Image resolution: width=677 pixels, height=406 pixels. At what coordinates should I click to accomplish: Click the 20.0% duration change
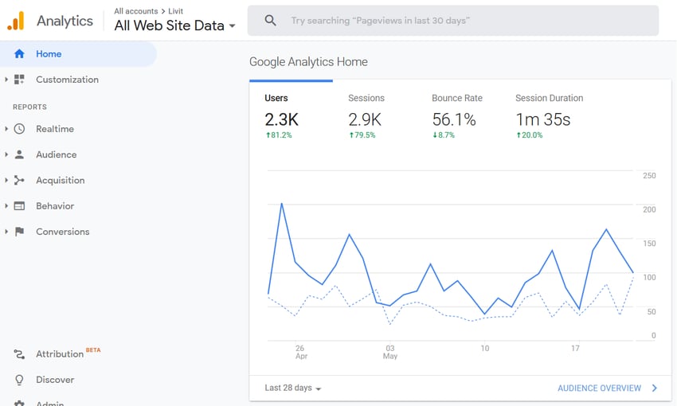coord(530,135)
